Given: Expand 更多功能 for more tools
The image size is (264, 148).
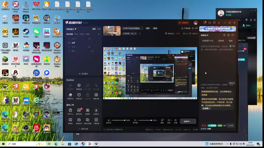Looking at the screenshot, I should (83, 129).
